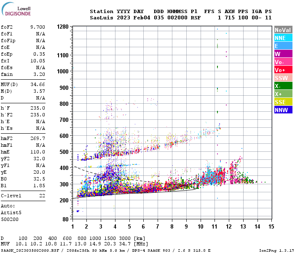Select the X+ light green legend swatch
The width and height of the screenshot is (295, 253).
[x=283, y=94]
